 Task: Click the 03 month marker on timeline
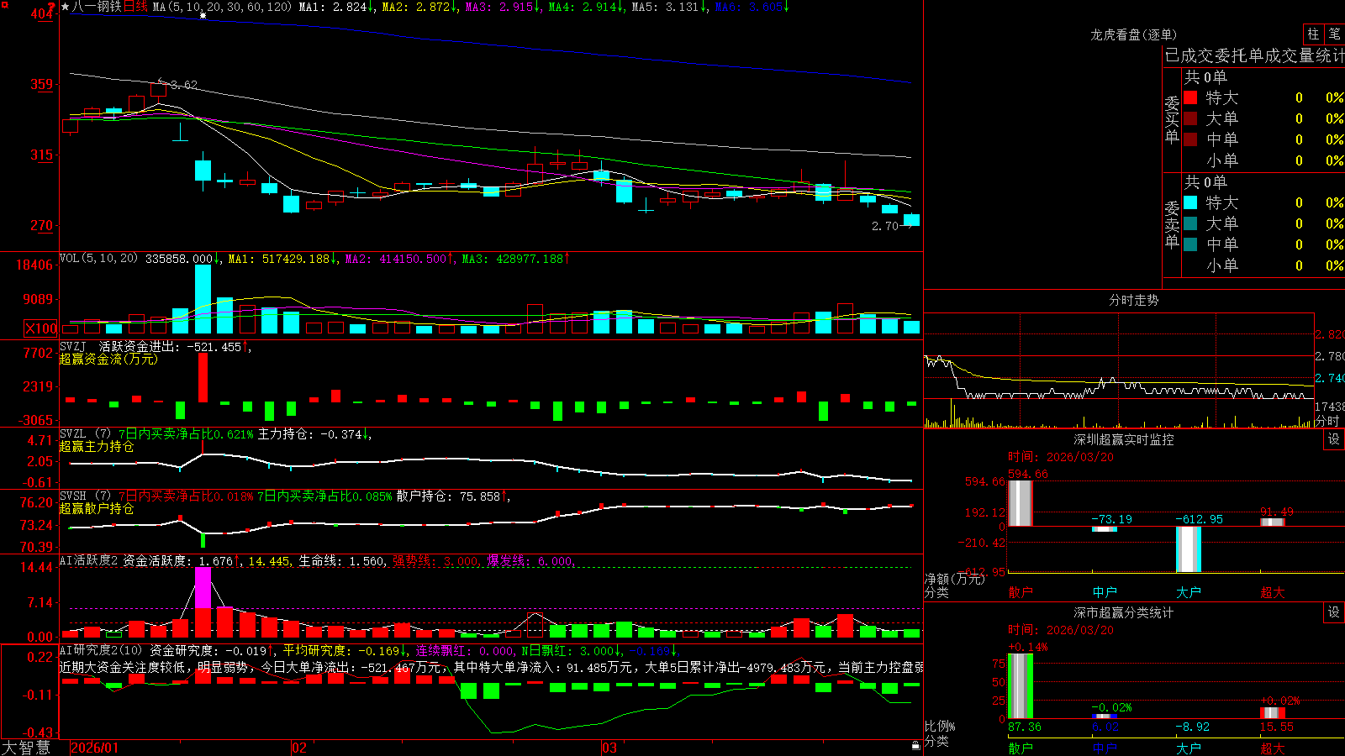click(609, 748)
